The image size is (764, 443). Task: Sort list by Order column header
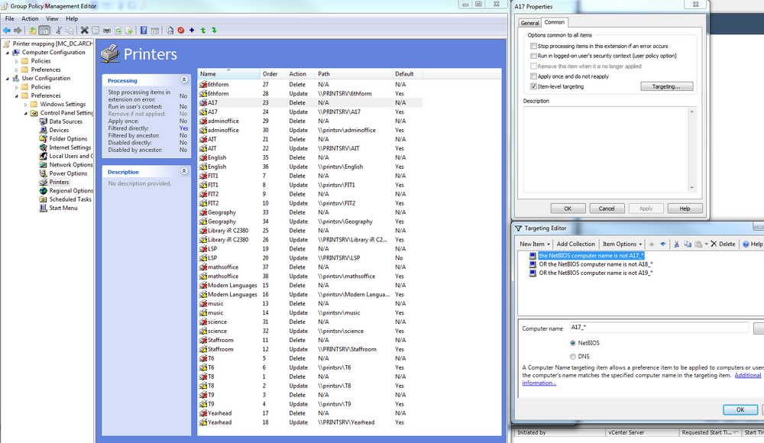273,74
